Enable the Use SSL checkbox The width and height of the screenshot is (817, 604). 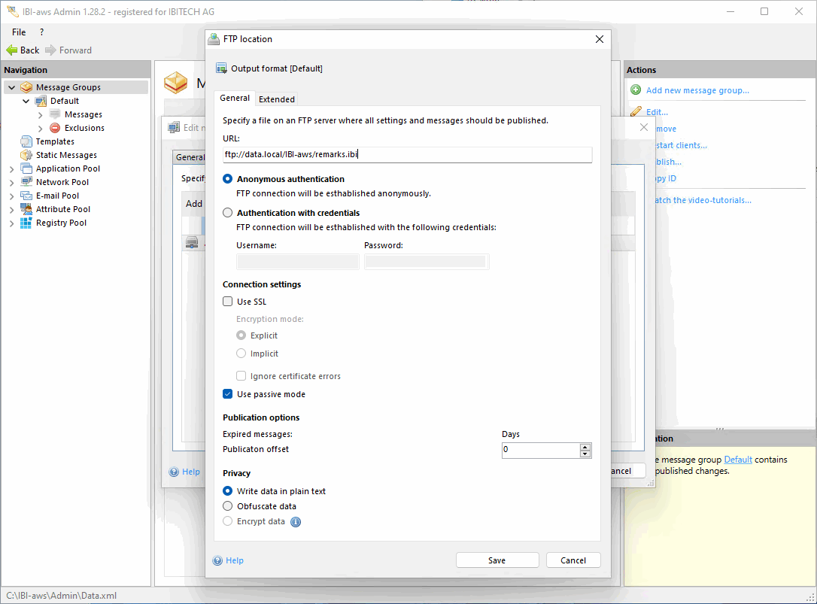pos(228,302)
